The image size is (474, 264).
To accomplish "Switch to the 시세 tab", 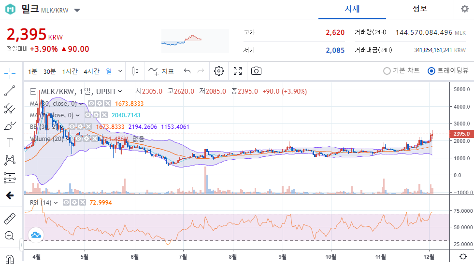I will [352, 9].
